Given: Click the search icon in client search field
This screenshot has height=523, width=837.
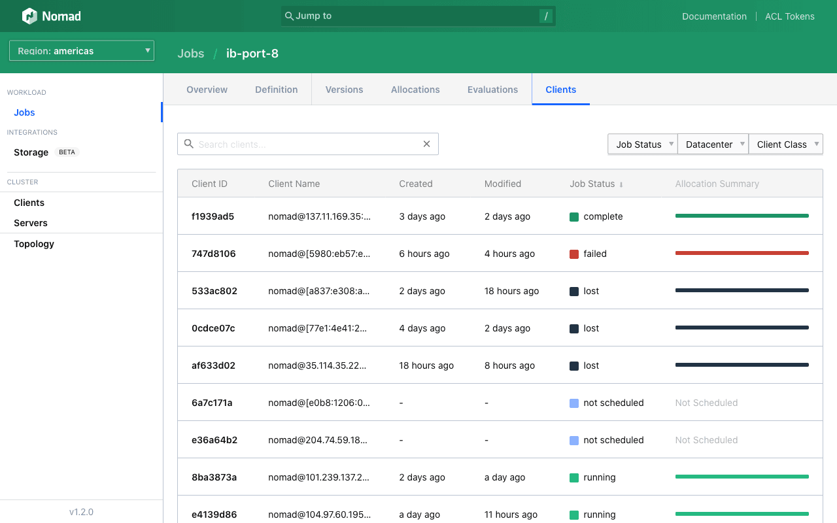Looking at the screenshot, I should pos(189,143).
